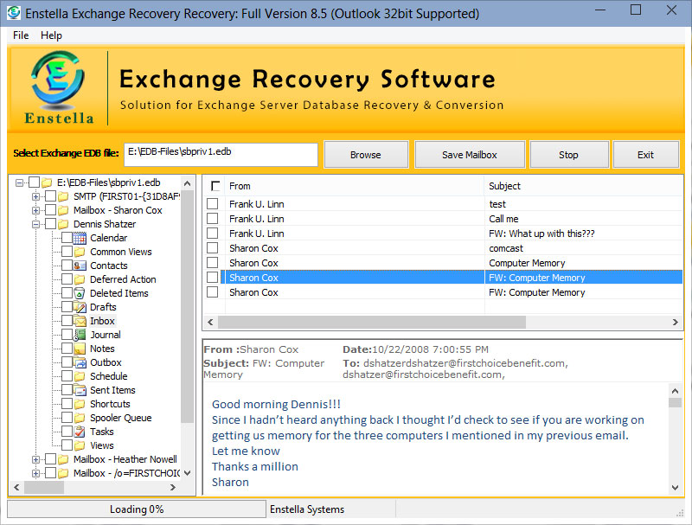This screenshot has width=692, height=525.
Task: Open the File menu
Action: [x=21, y=35]
